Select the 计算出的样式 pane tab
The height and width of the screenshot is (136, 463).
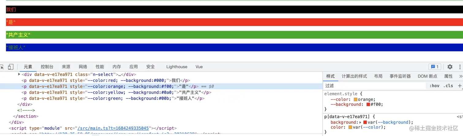coord(354,76)
